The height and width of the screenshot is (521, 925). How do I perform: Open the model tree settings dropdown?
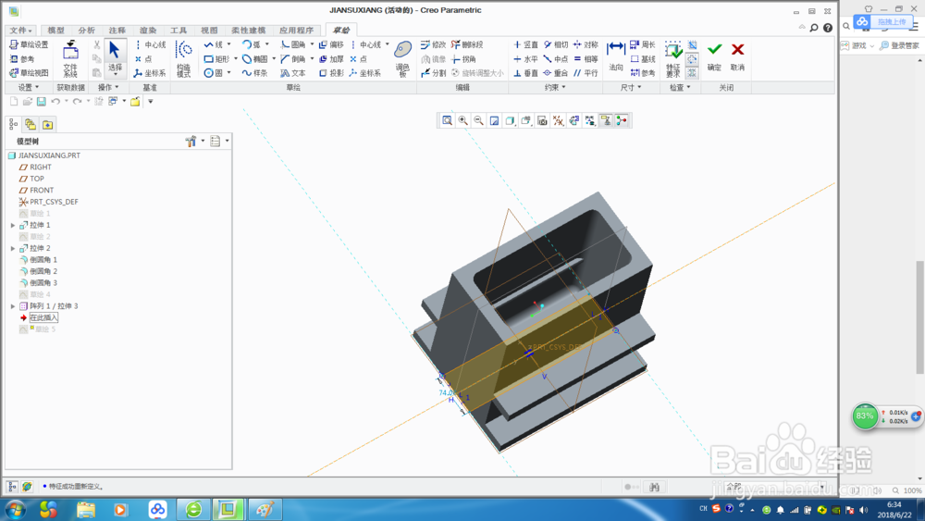click(194, 142)
